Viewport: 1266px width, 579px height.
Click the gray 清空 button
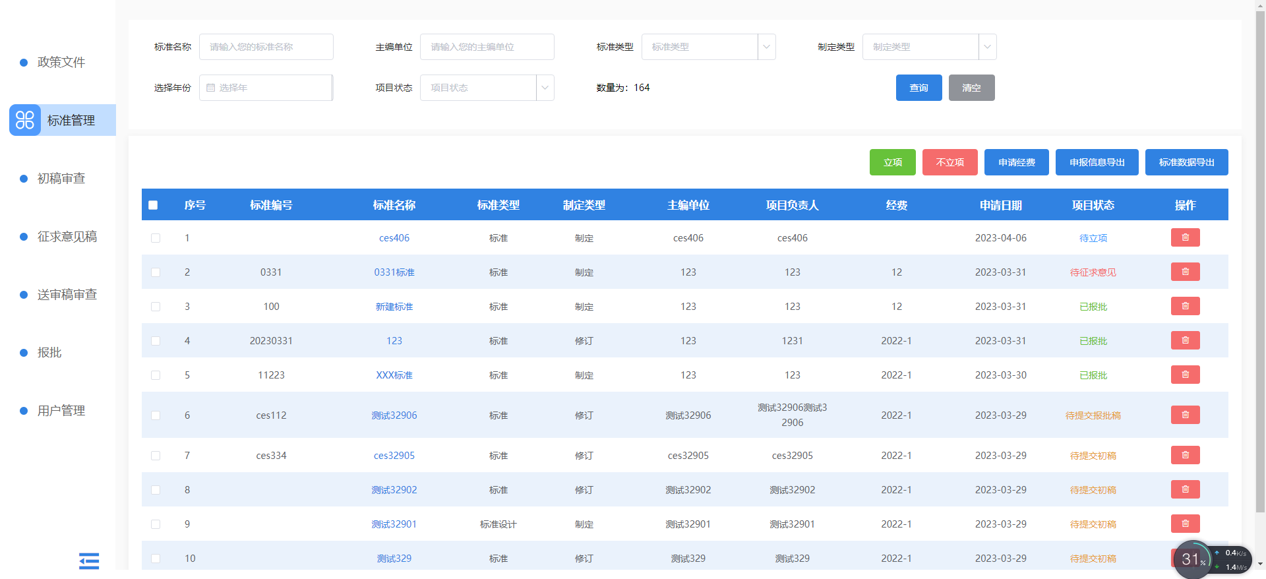971,88
